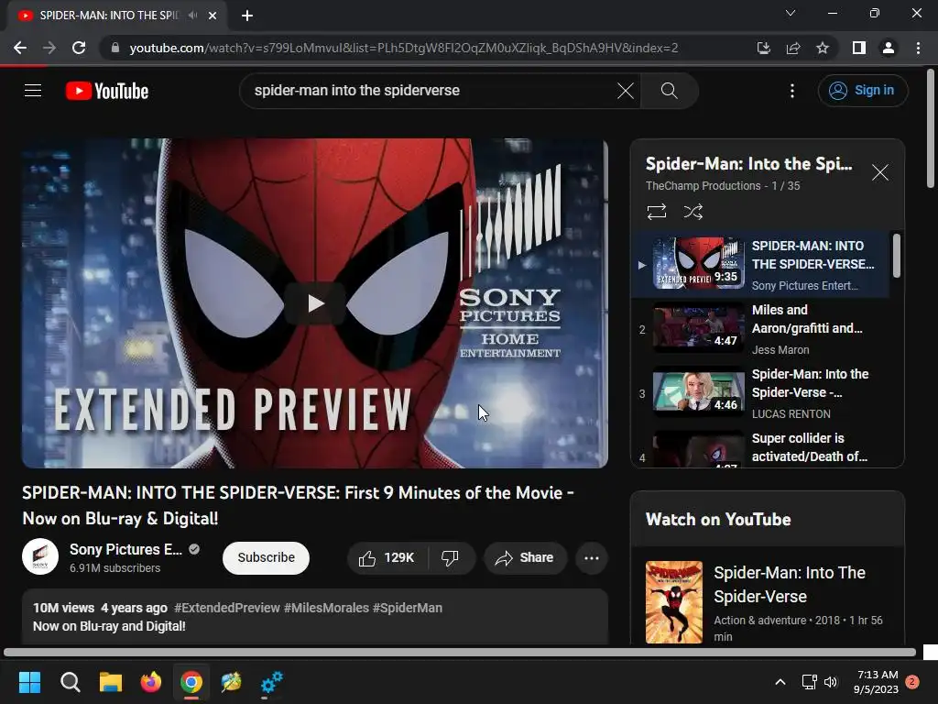Open File Explorer from taskbar

tap(111, 682)
